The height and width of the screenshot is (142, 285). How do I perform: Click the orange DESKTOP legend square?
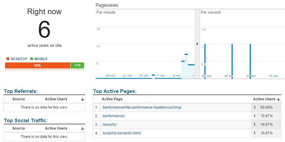(x=8, y=59)
